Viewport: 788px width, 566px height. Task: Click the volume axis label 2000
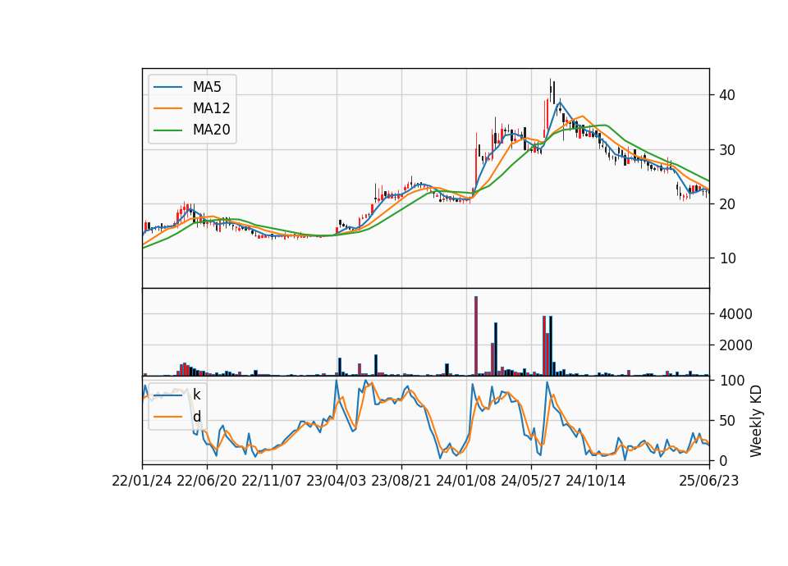pyautogui.click(x=735, y=345)
